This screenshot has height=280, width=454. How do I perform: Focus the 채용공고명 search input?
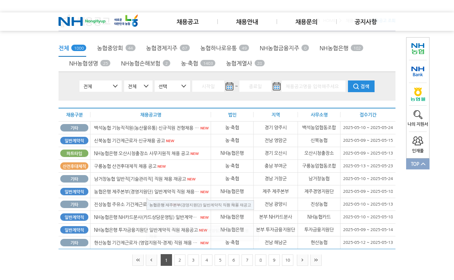click(314, 86)
